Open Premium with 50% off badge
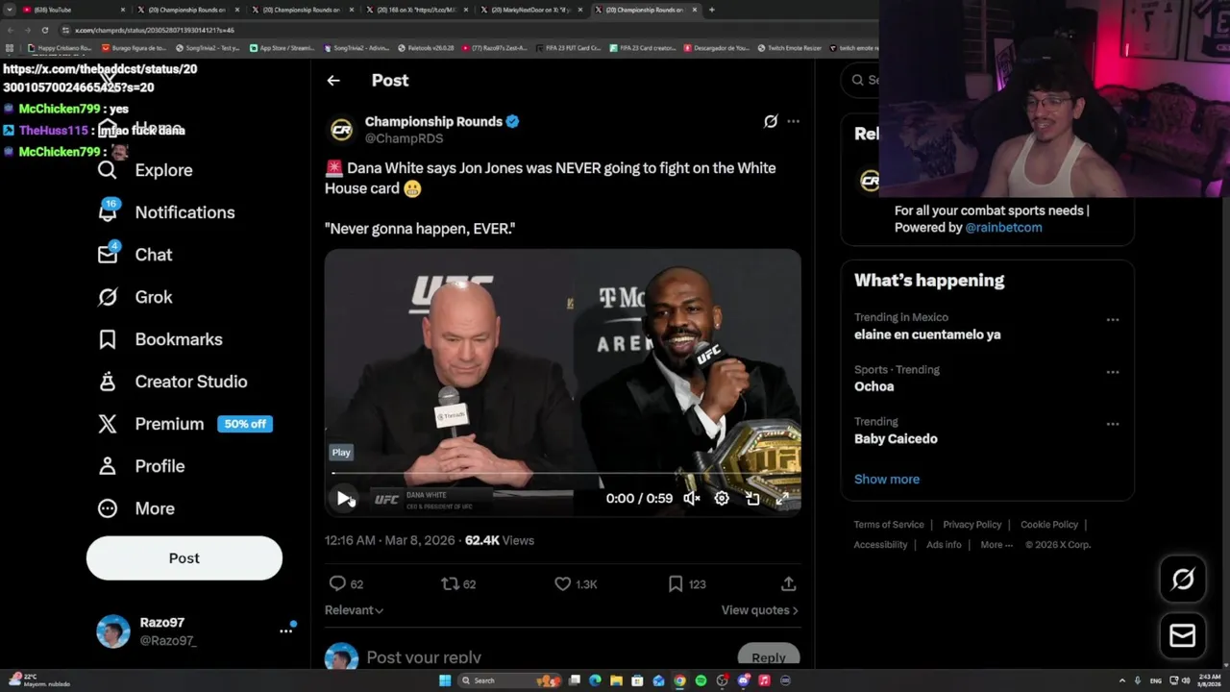 click(x=185, y=424)
